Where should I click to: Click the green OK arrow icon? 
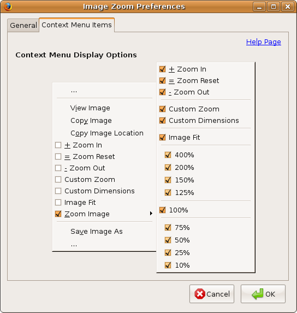pos(258,294)
